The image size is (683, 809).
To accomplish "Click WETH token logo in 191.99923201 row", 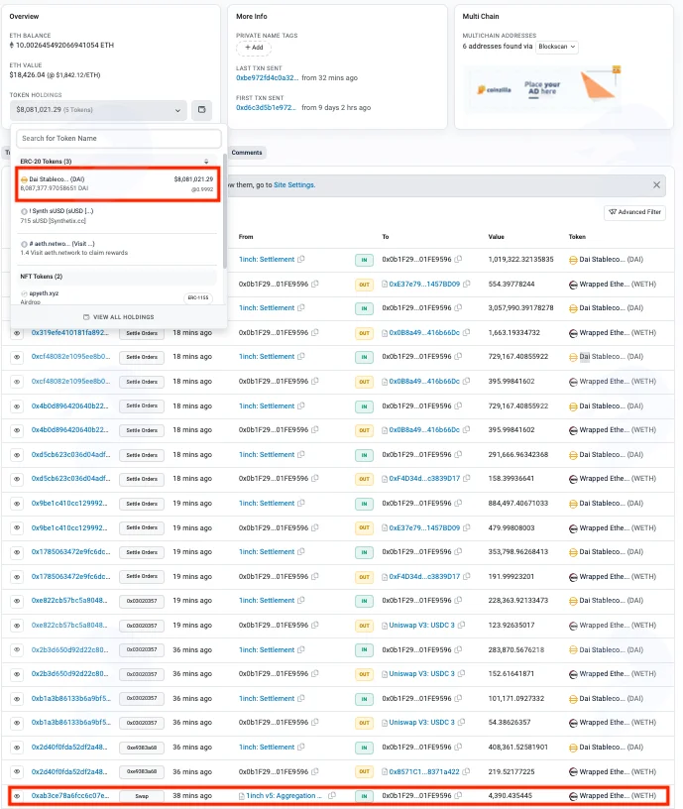I will (573, 577).
